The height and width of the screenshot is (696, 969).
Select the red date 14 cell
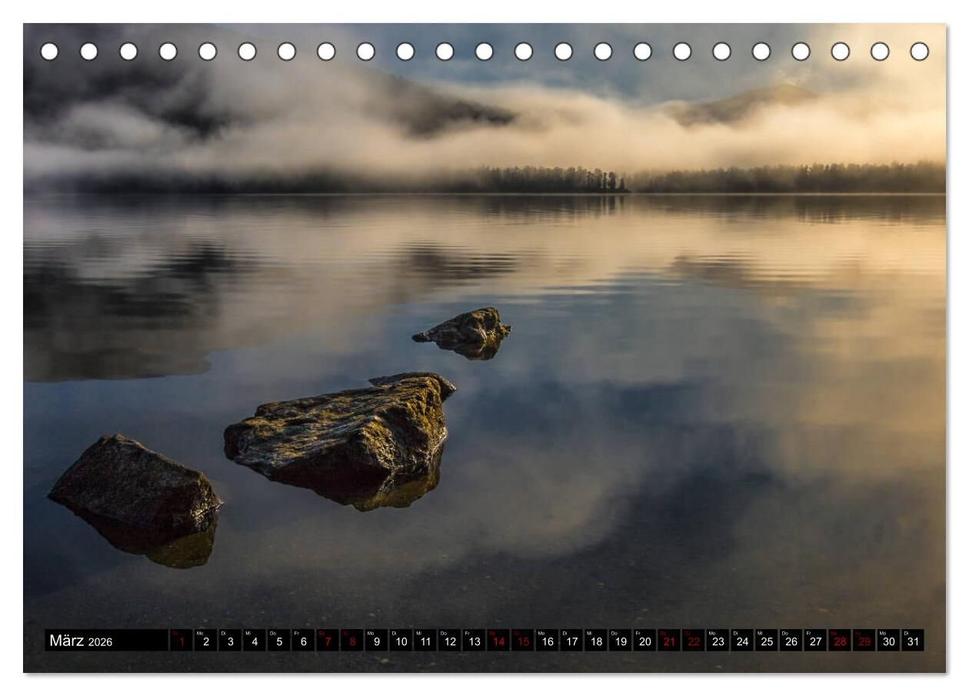[498, 641]
